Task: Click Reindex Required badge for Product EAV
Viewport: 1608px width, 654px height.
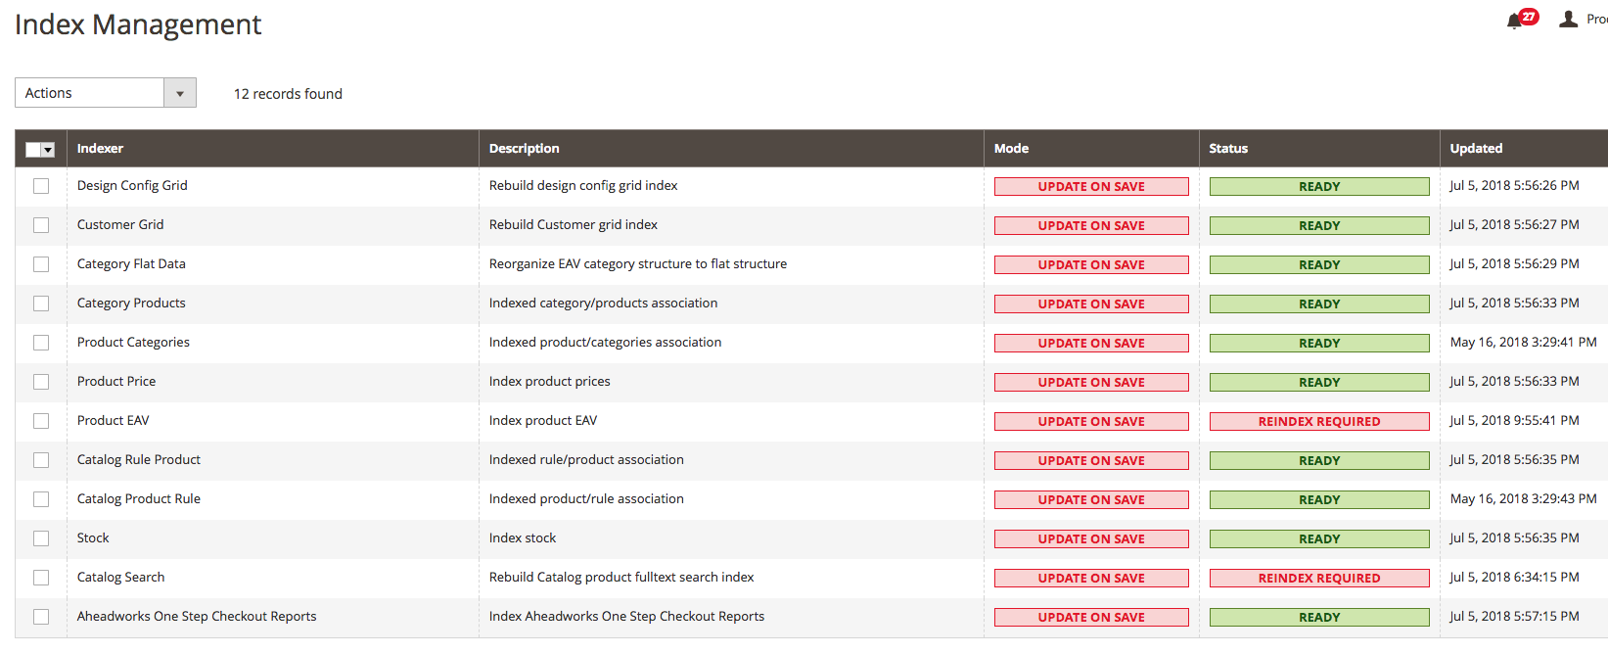Action: [1318, 422]
